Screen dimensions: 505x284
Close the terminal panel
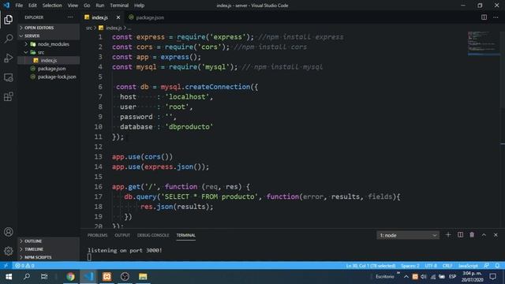[x=496, y=235]
